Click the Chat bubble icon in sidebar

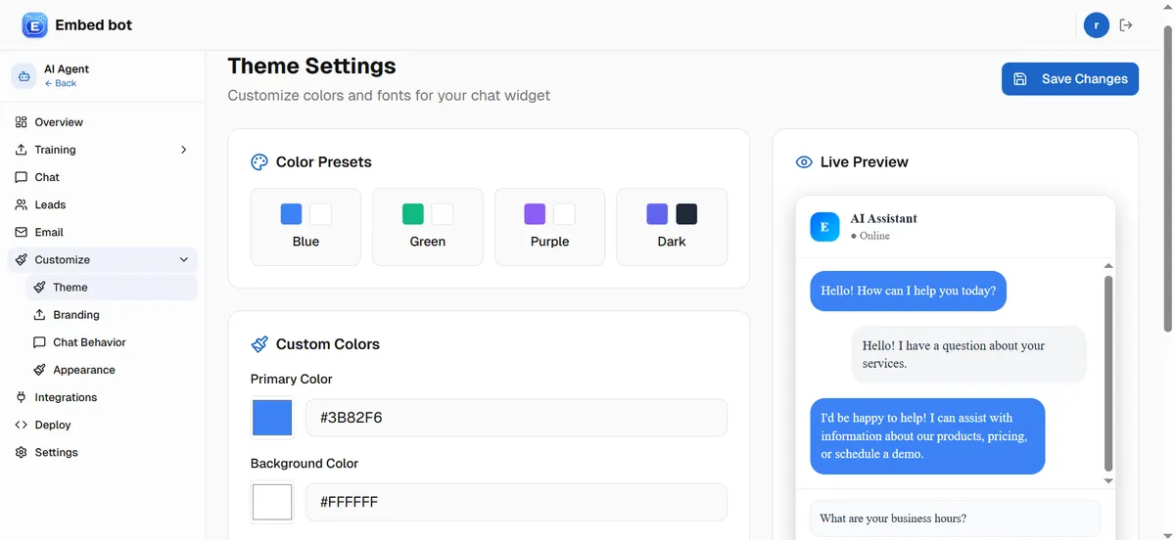[22, 177]
